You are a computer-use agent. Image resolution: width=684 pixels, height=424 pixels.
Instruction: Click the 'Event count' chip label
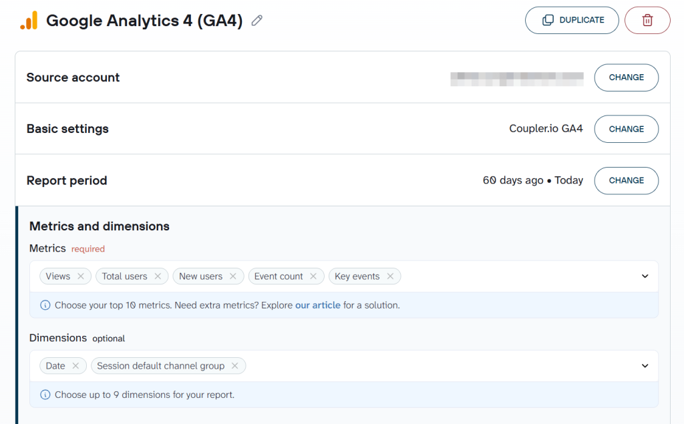[x=279, y=276]
